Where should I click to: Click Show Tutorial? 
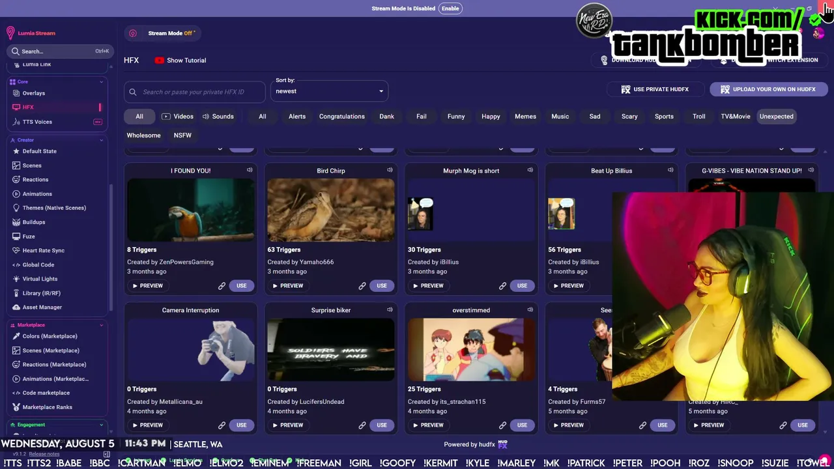coord(180,61)
